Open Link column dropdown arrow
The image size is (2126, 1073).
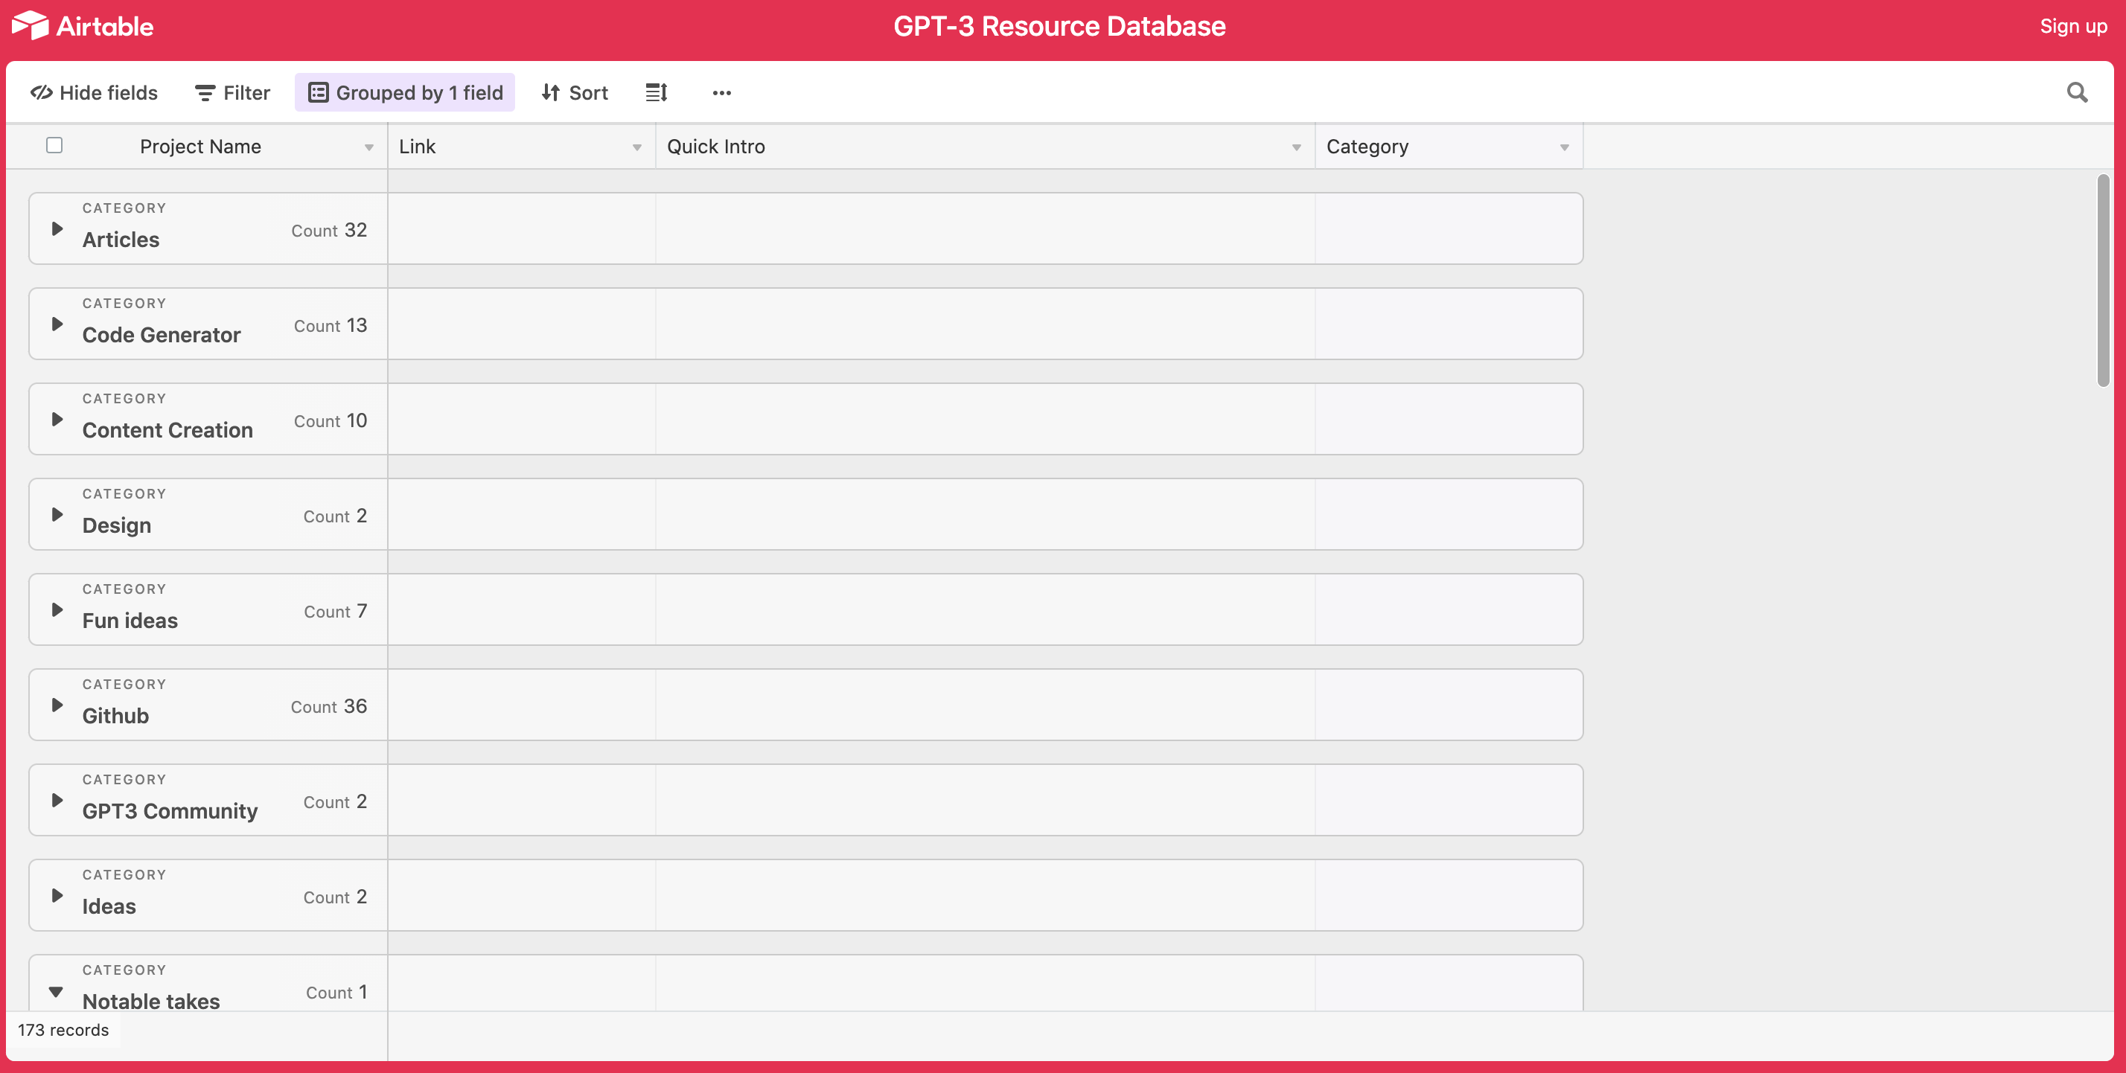pos(637,147)
